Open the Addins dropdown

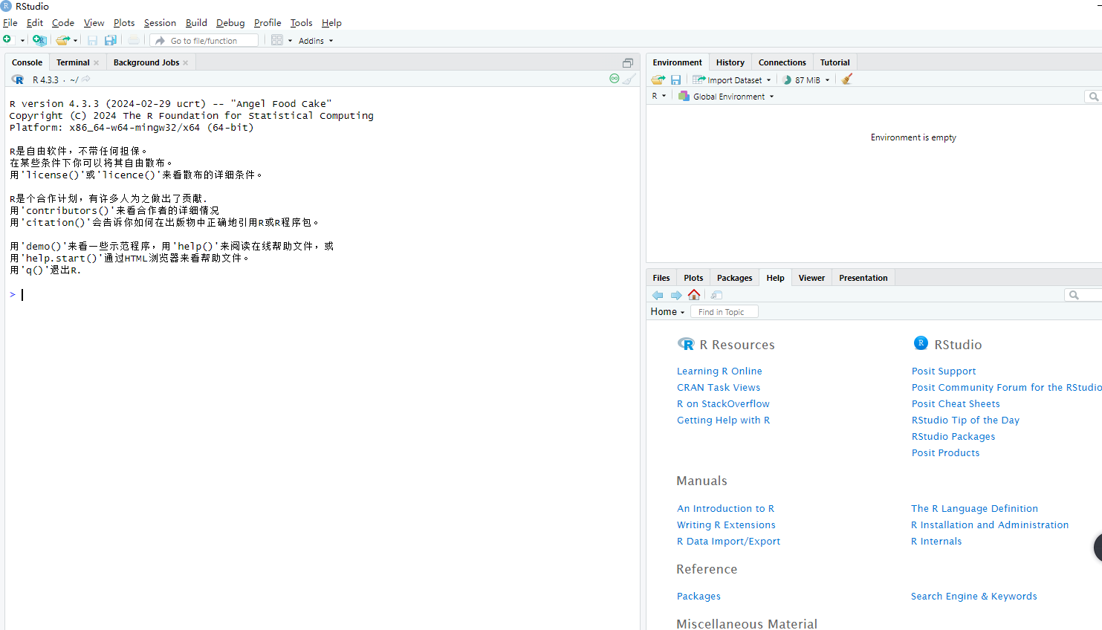tap(316, 41)
